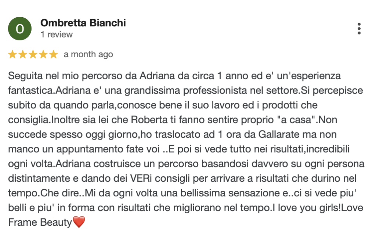Click the 'a month ago' timestamp

(88, 54)
